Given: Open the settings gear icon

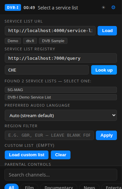Looking at the screenshot, I should [x=113, y=7].
